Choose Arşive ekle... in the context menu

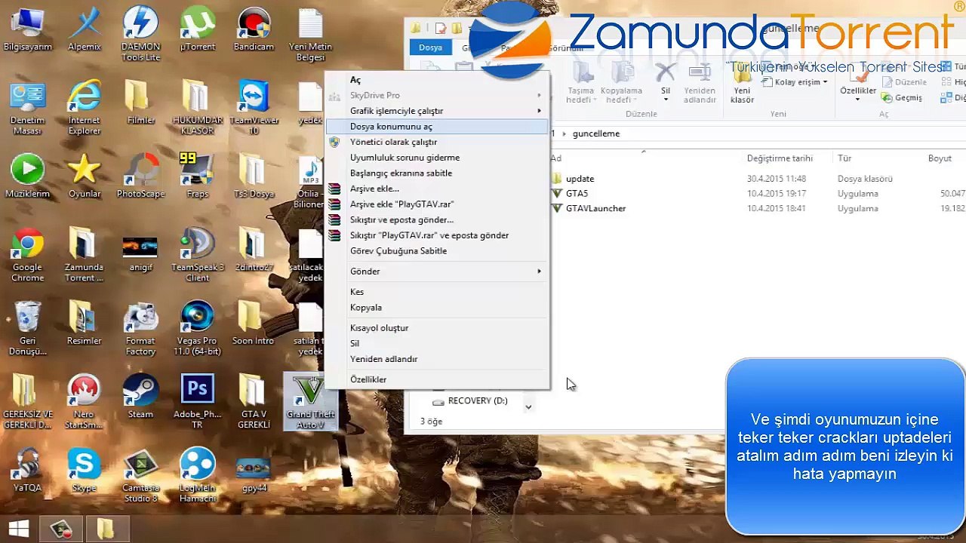click(x=437, y=189)
